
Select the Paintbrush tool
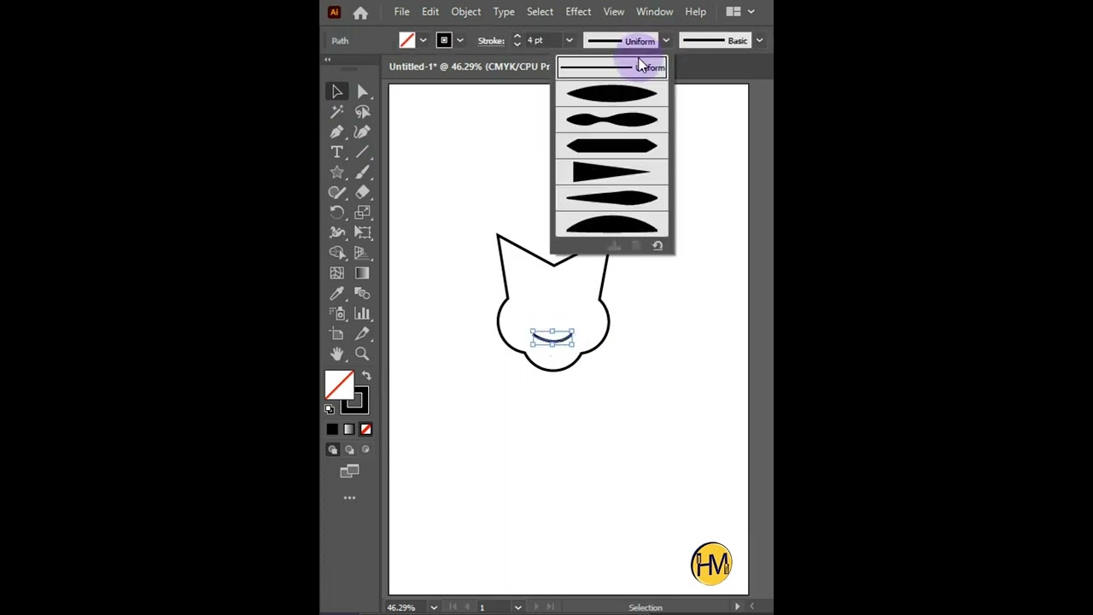362,173
